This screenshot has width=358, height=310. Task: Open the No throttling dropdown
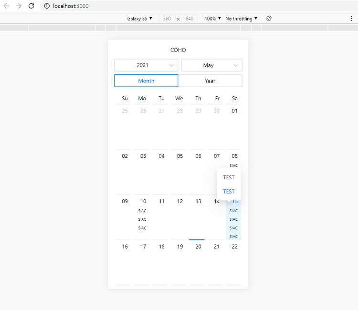click(x=241, y=19)
